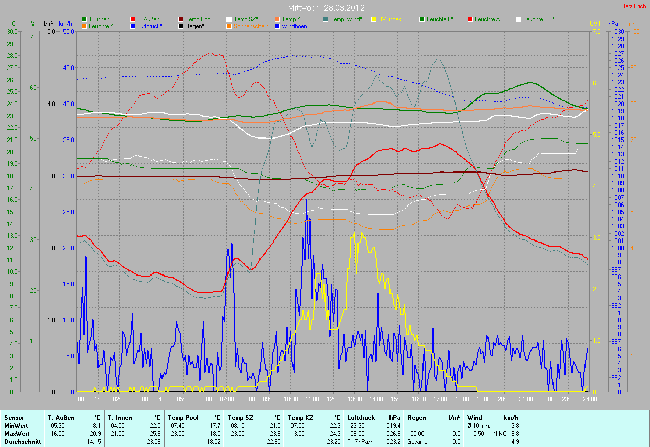Click the red T. Außen legend square
Viewport: 650px width, 447px height.
click(133, 19)
